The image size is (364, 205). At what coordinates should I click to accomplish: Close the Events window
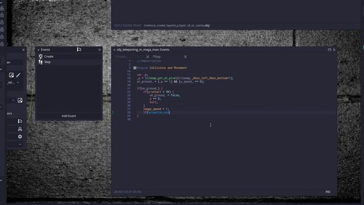tap(100, 50)
